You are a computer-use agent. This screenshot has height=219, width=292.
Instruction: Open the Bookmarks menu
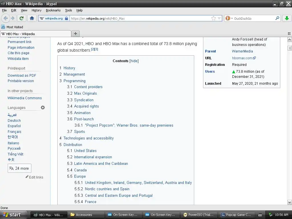[53, 10]
